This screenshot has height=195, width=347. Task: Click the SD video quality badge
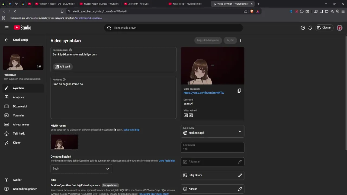pyautogui.click(x=186, y=115)
